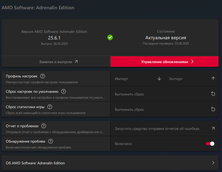Click reset icon for default settings row
Screen dimensions: 222x172
point(213,94)
